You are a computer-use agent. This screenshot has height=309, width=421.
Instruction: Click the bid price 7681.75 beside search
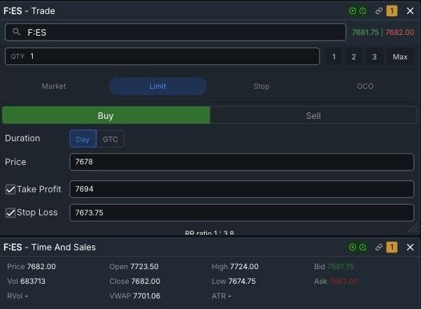coord(365,32)
